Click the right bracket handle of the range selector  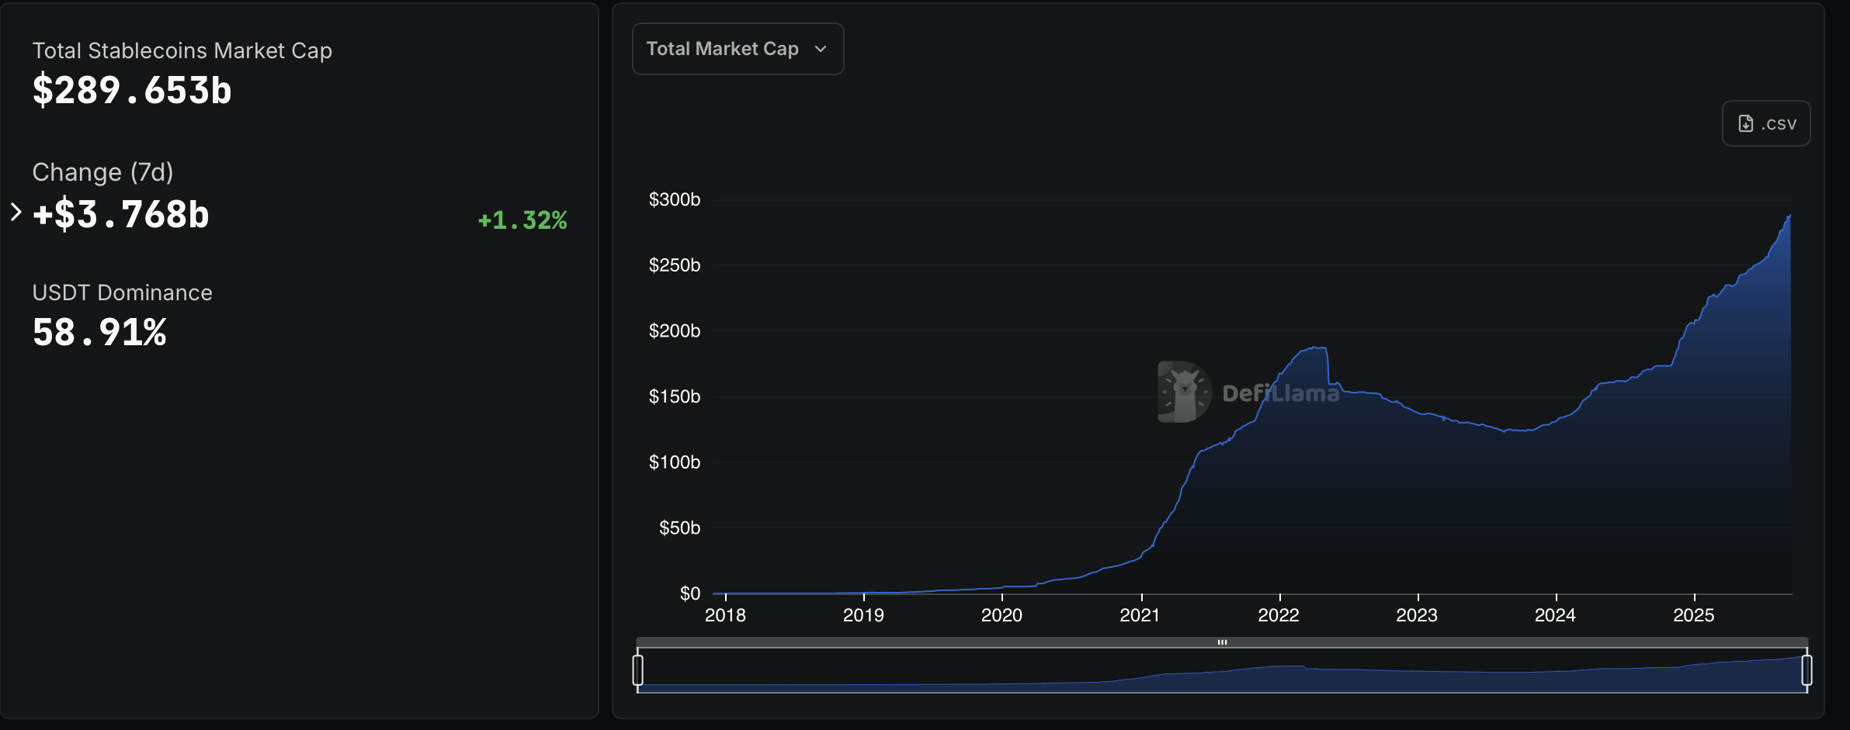click(x=1807, y=669)
